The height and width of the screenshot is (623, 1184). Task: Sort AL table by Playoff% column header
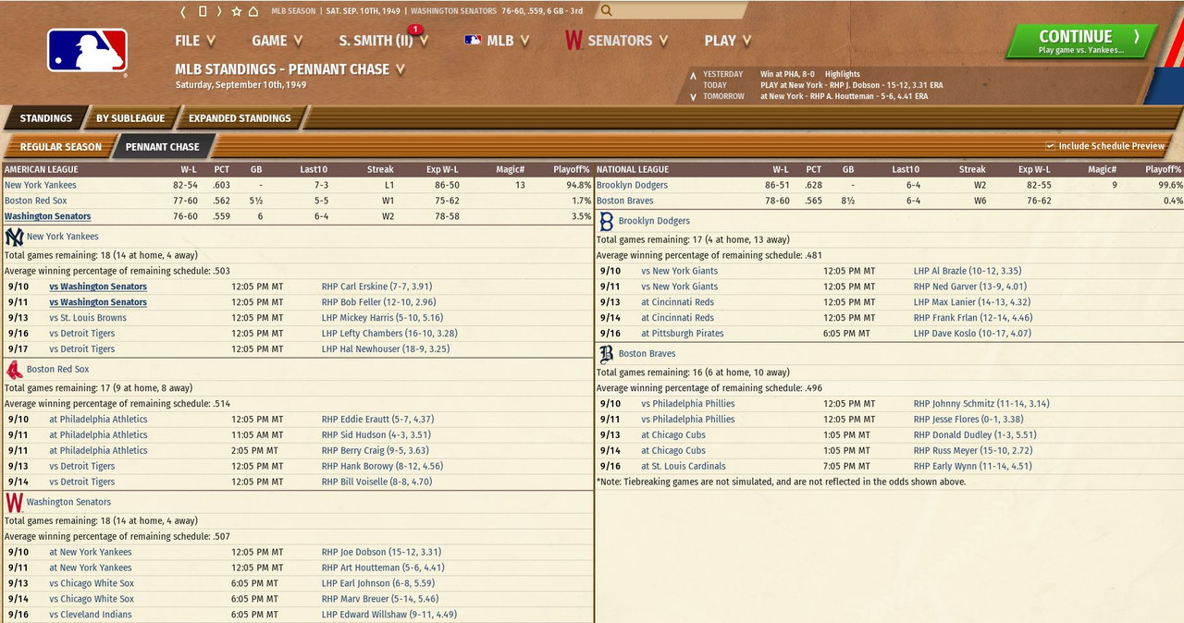click(572, 169)
